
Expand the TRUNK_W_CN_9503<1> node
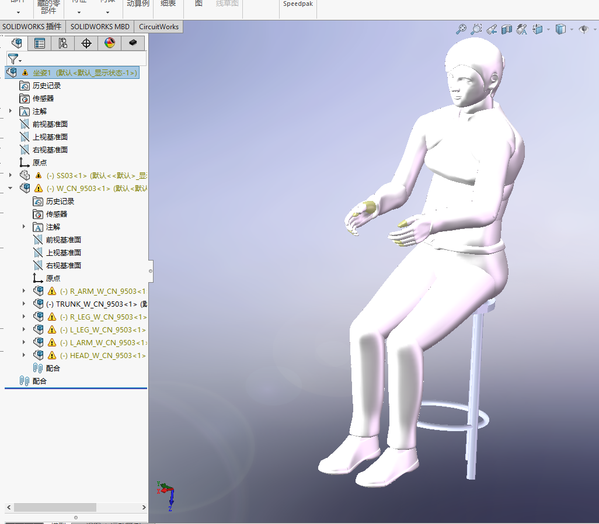tap(24, 303)
